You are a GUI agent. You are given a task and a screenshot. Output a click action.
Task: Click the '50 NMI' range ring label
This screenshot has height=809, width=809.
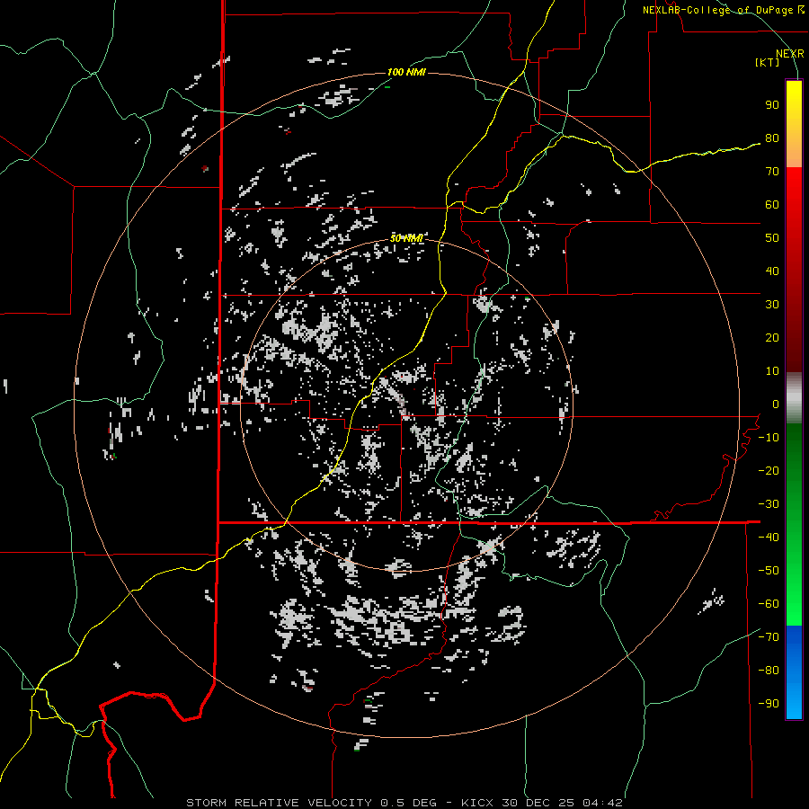point(406,238)
